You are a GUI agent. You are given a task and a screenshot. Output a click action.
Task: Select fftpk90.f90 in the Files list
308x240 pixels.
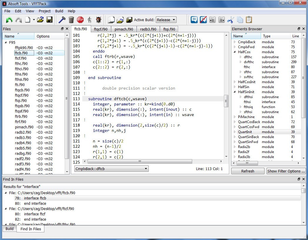[24, 48]
